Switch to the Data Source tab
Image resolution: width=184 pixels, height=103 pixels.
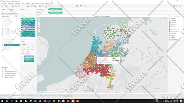tap(5, 96)
